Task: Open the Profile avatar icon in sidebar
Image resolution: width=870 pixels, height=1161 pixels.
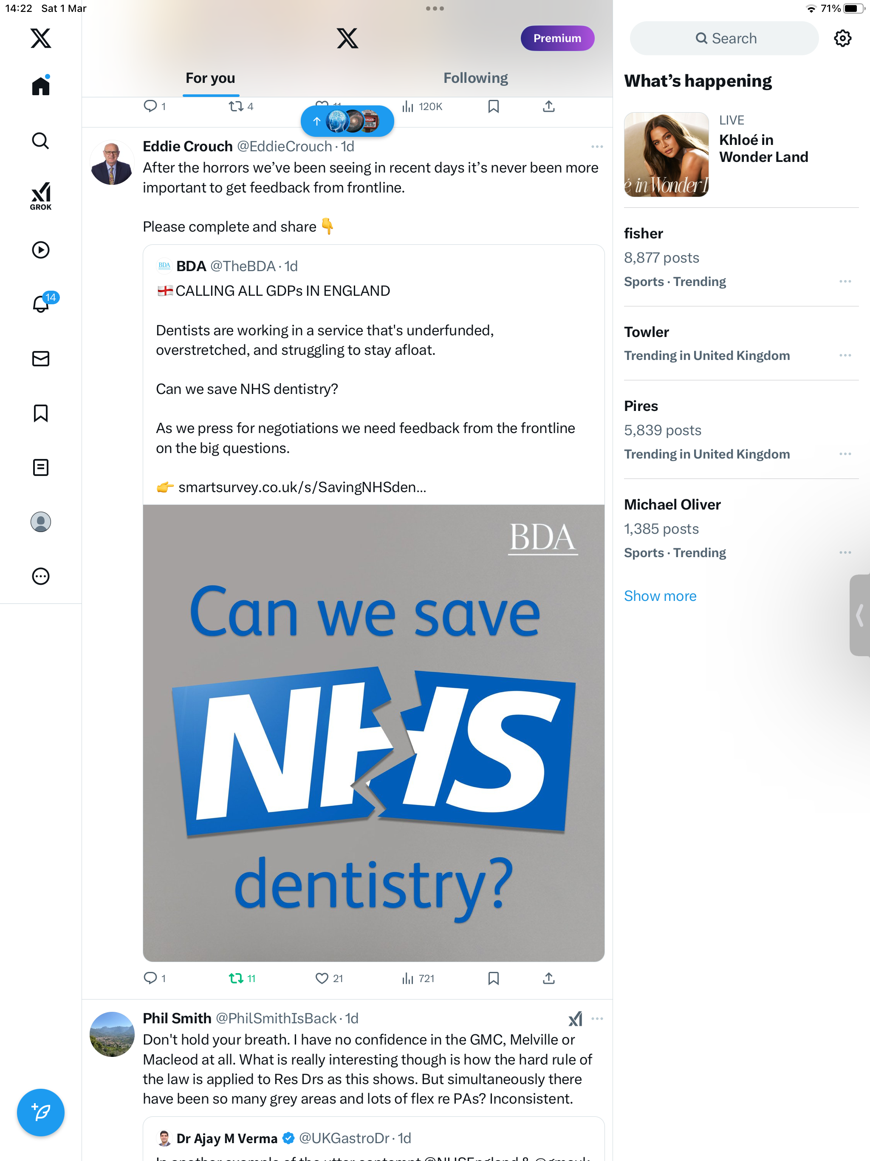Action: coord(40,522)
